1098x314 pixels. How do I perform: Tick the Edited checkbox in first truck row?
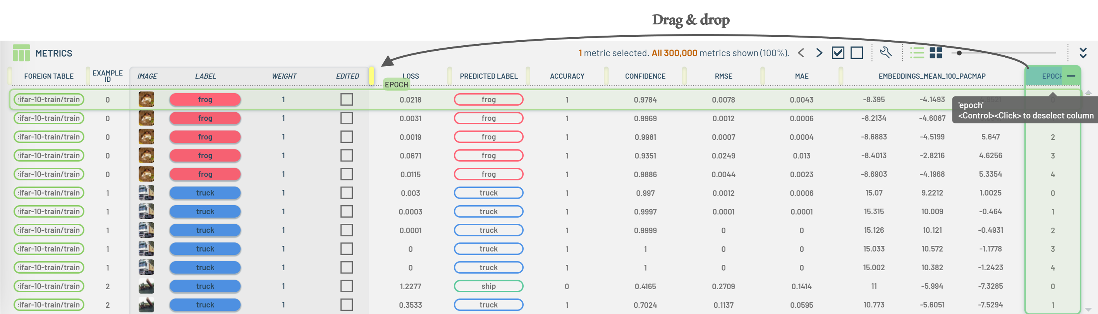click(346, 193)
